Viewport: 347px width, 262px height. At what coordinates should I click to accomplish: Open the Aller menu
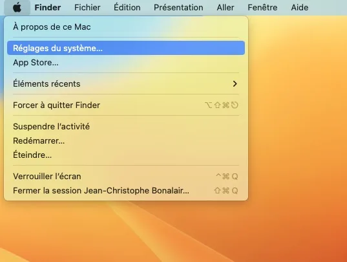click(x=226, y=8)
